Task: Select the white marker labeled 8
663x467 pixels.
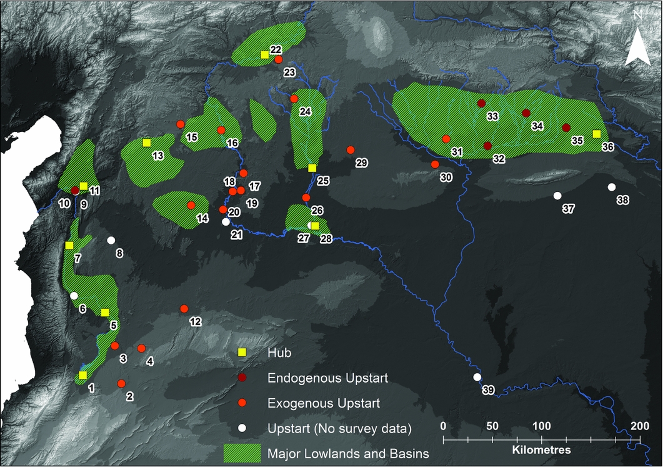Action: pos(111,240)
